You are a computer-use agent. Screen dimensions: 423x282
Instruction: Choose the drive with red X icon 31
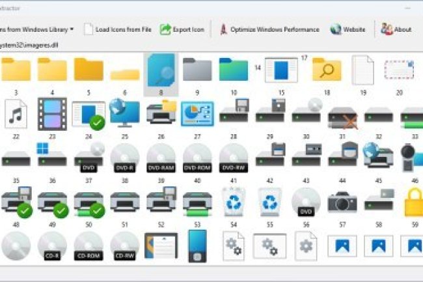click(x=342, y=116)
